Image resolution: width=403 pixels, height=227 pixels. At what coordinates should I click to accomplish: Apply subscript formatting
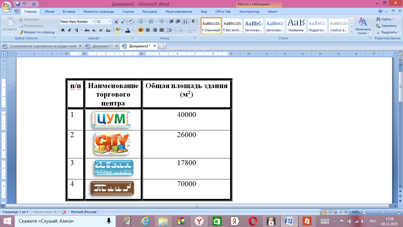tap(94, 30)
